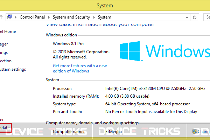Click the 4.00 GB installed memory value
Screen dimensions: 210x140
[x=127, y=96]
